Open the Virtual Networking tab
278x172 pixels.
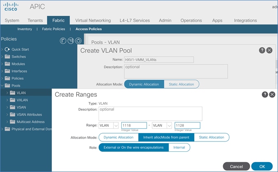pos(93,20)
